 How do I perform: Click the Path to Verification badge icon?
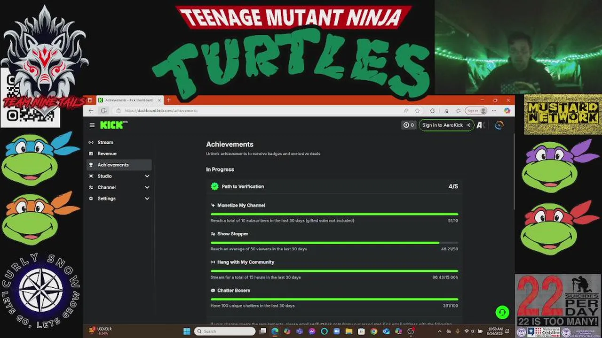(215, 186)
